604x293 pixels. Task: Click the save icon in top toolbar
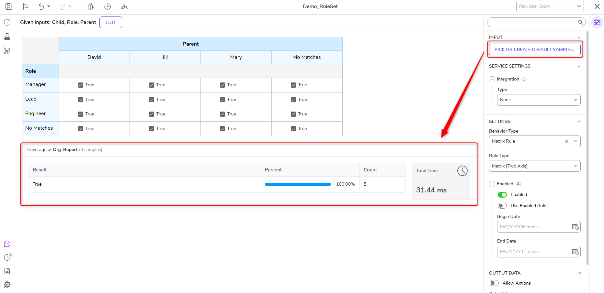tap(9, 6)
